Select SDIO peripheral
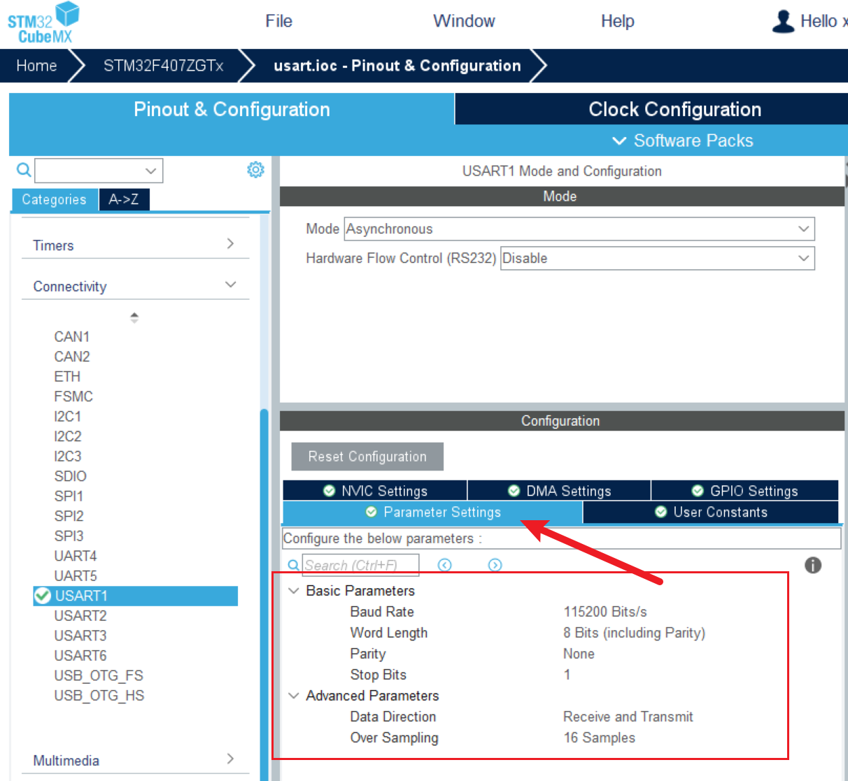The height and width of the screenshot is (781, 848). point(71,476)
